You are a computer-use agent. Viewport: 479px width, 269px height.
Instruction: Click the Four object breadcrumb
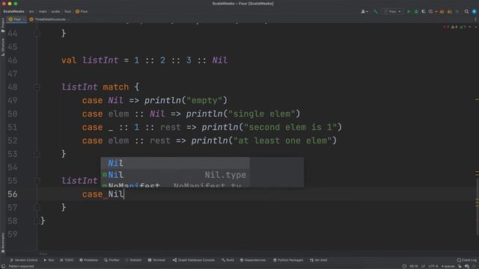click(x=82, y=12)
